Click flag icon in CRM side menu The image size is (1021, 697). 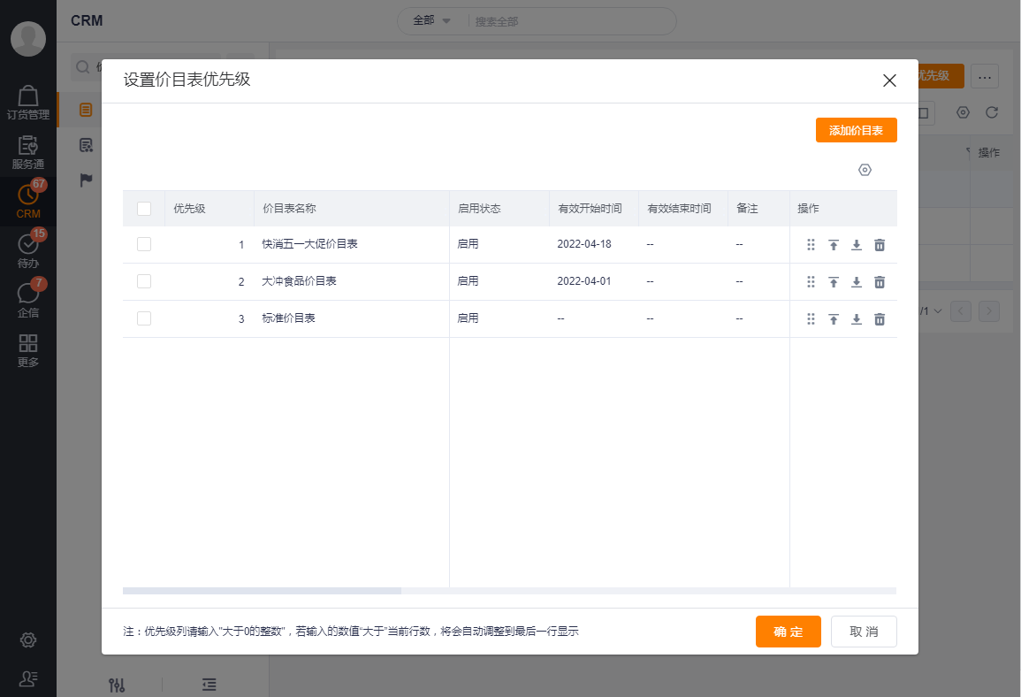(x=86, y=180)
